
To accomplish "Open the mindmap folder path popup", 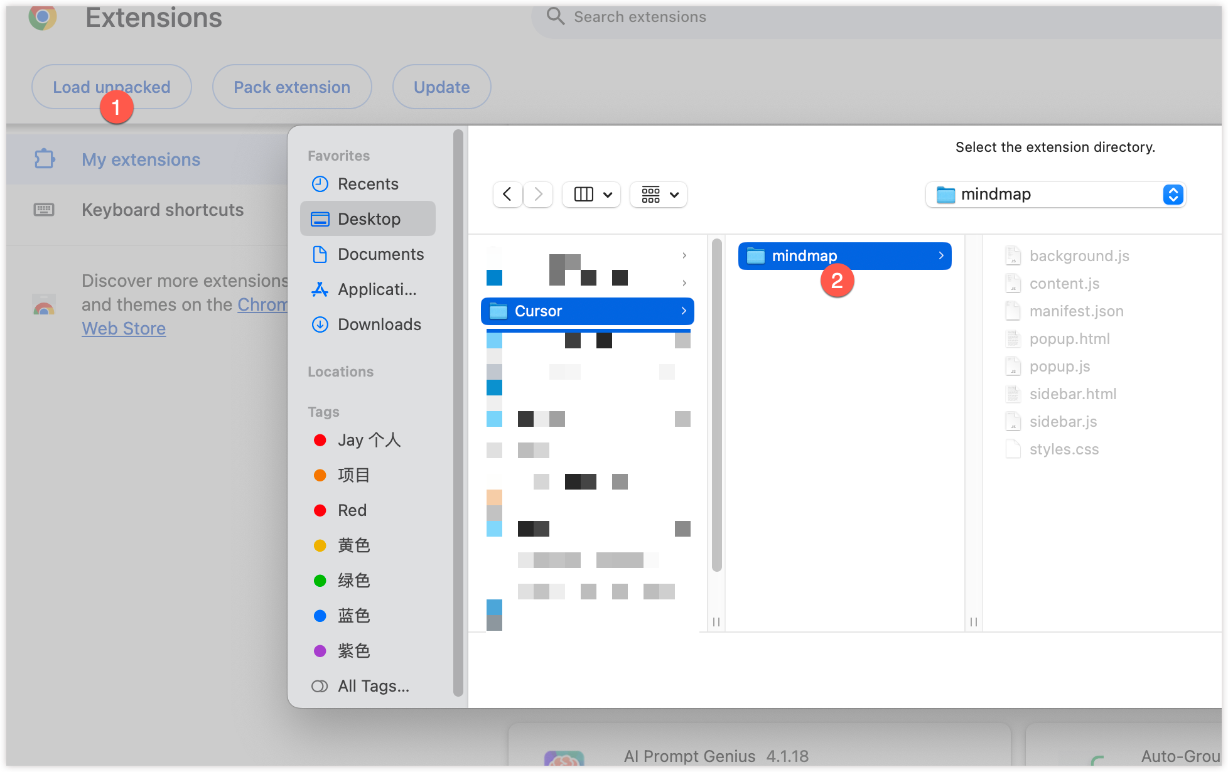I will (1055, 195).
